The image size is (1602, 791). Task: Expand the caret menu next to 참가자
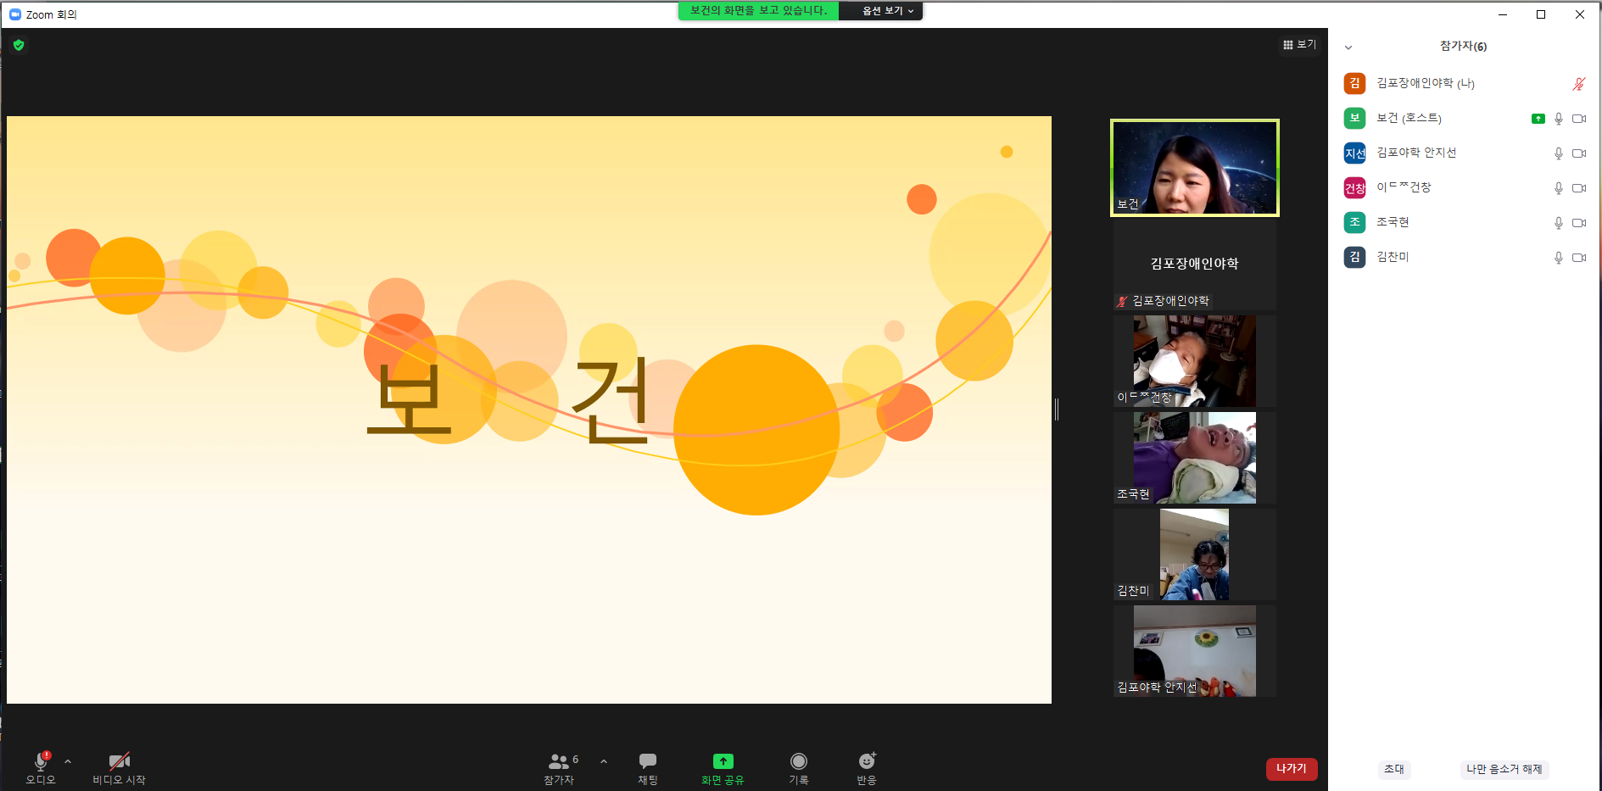pos(604,761)
